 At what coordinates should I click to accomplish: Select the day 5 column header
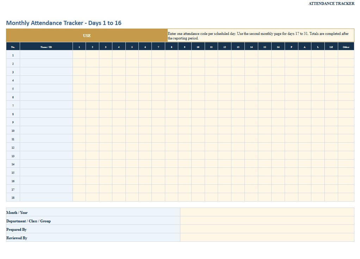(x=132, y=47)
